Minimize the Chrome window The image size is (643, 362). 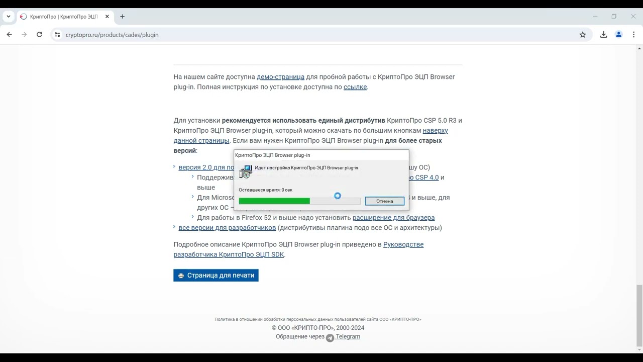[595, 17]
